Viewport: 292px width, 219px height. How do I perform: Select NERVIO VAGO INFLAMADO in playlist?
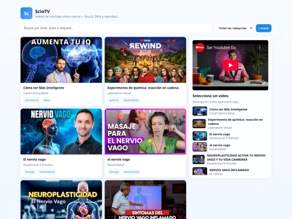[229, 170]
